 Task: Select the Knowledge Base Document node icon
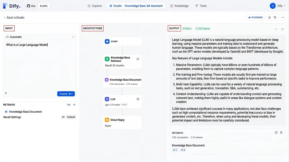click(107, 80)
